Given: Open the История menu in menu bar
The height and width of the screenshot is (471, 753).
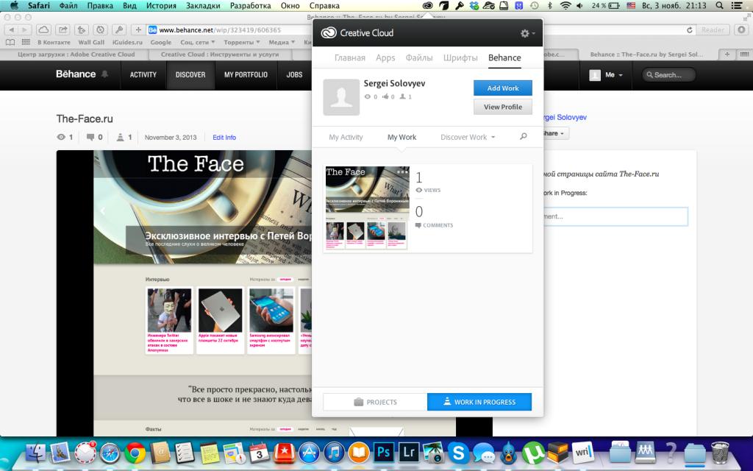Looking at the screenshot, I should (161, 6).
